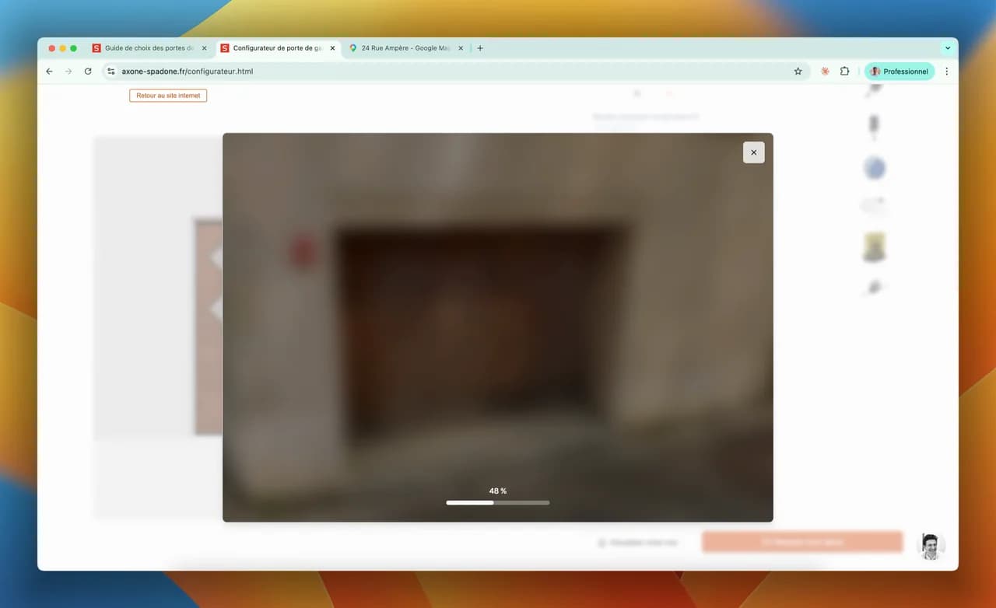996x608 pixels.
Task: Click the chat avatar in bottom-right corner
Action: 931,547
